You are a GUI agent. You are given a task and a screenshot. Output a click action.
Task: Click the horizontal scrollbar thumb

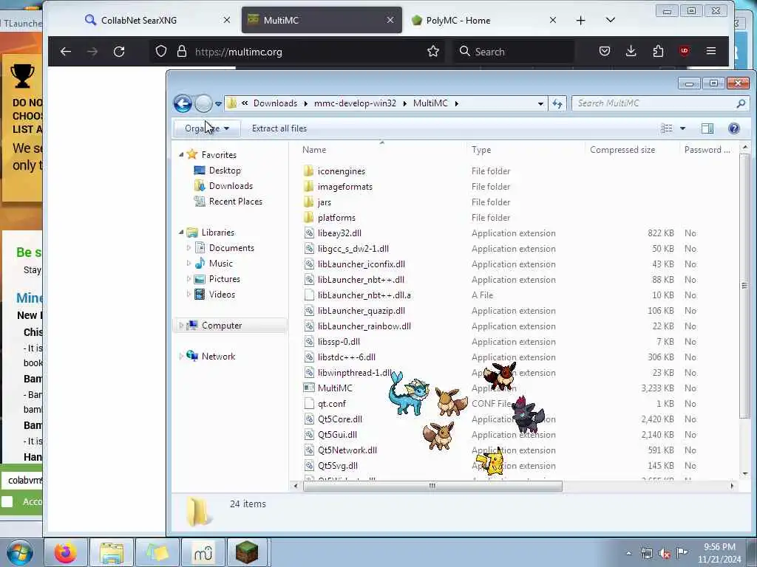432,486
